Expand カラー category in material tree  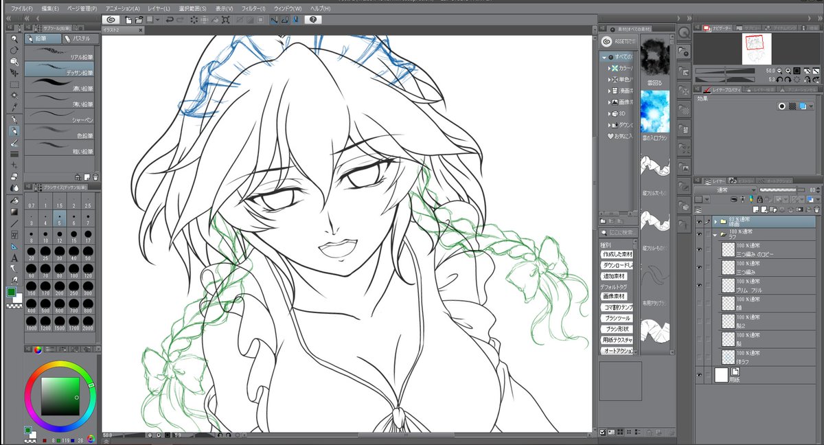608,68
